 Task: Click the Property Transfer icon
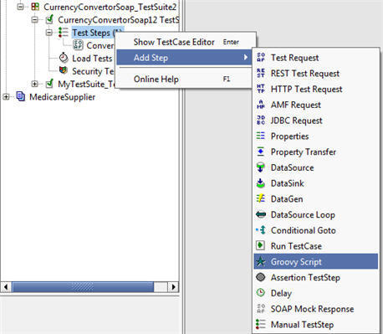point(261,152)
